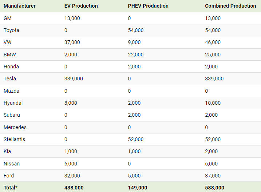The height and width of the screenshot is (192, 261).
Task: Select the Stellantis row label
Action: click(x=14, y=139)
